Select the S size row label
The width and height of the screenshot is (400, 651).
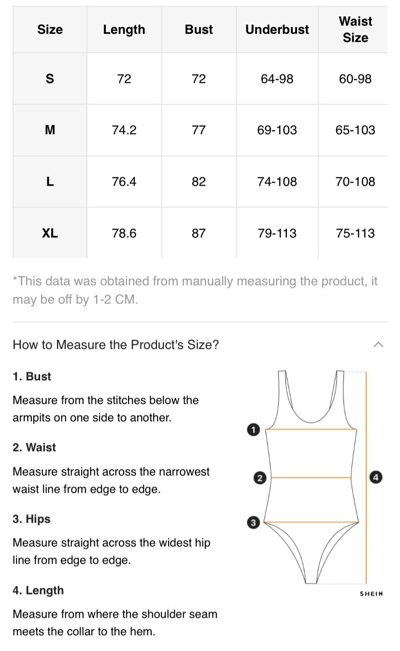point(50,79)
